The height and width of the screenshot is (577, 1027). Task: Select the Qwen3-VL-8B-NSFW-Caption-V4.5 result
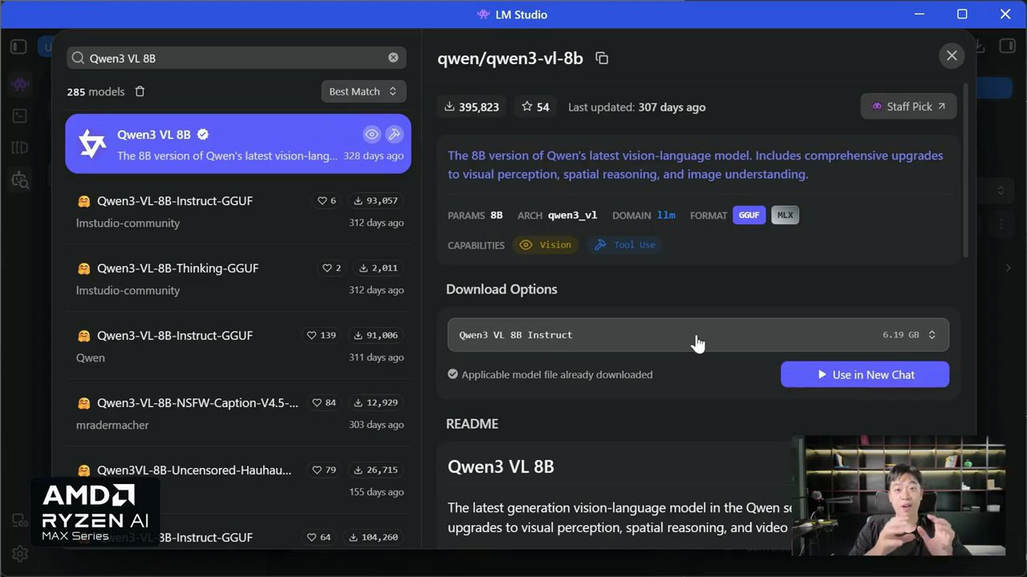coord(238,413)
